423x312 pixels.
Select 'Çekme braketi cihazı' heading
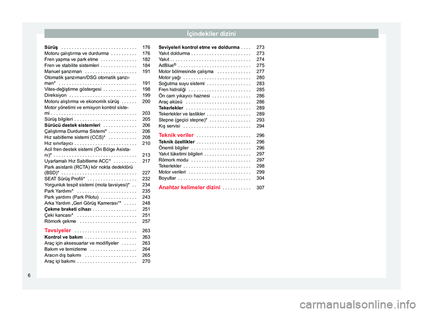97,209
